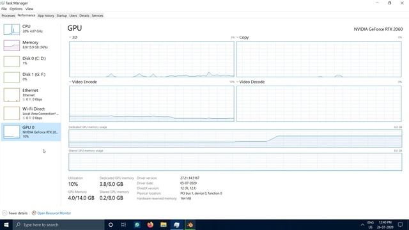Open Blender from the taskbar
This screenshot has width=409, height=230.
pyautogui.click(x=190, y=224)
